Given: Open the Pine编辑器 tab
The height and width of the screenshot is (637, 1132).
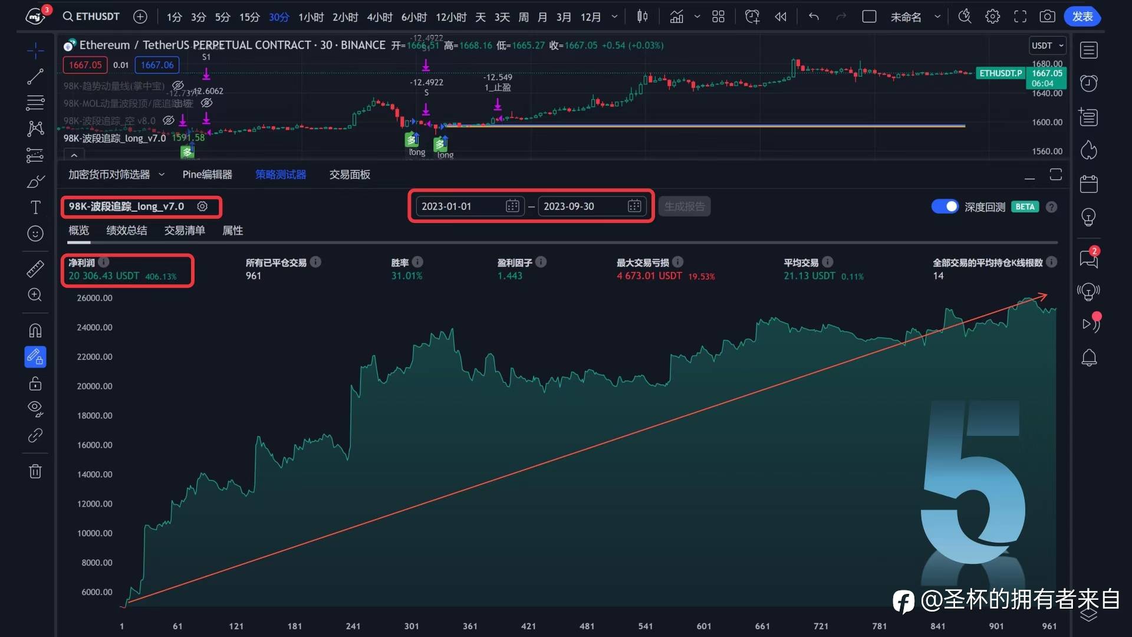Looking at the screenshot, I should coord(207,175).
